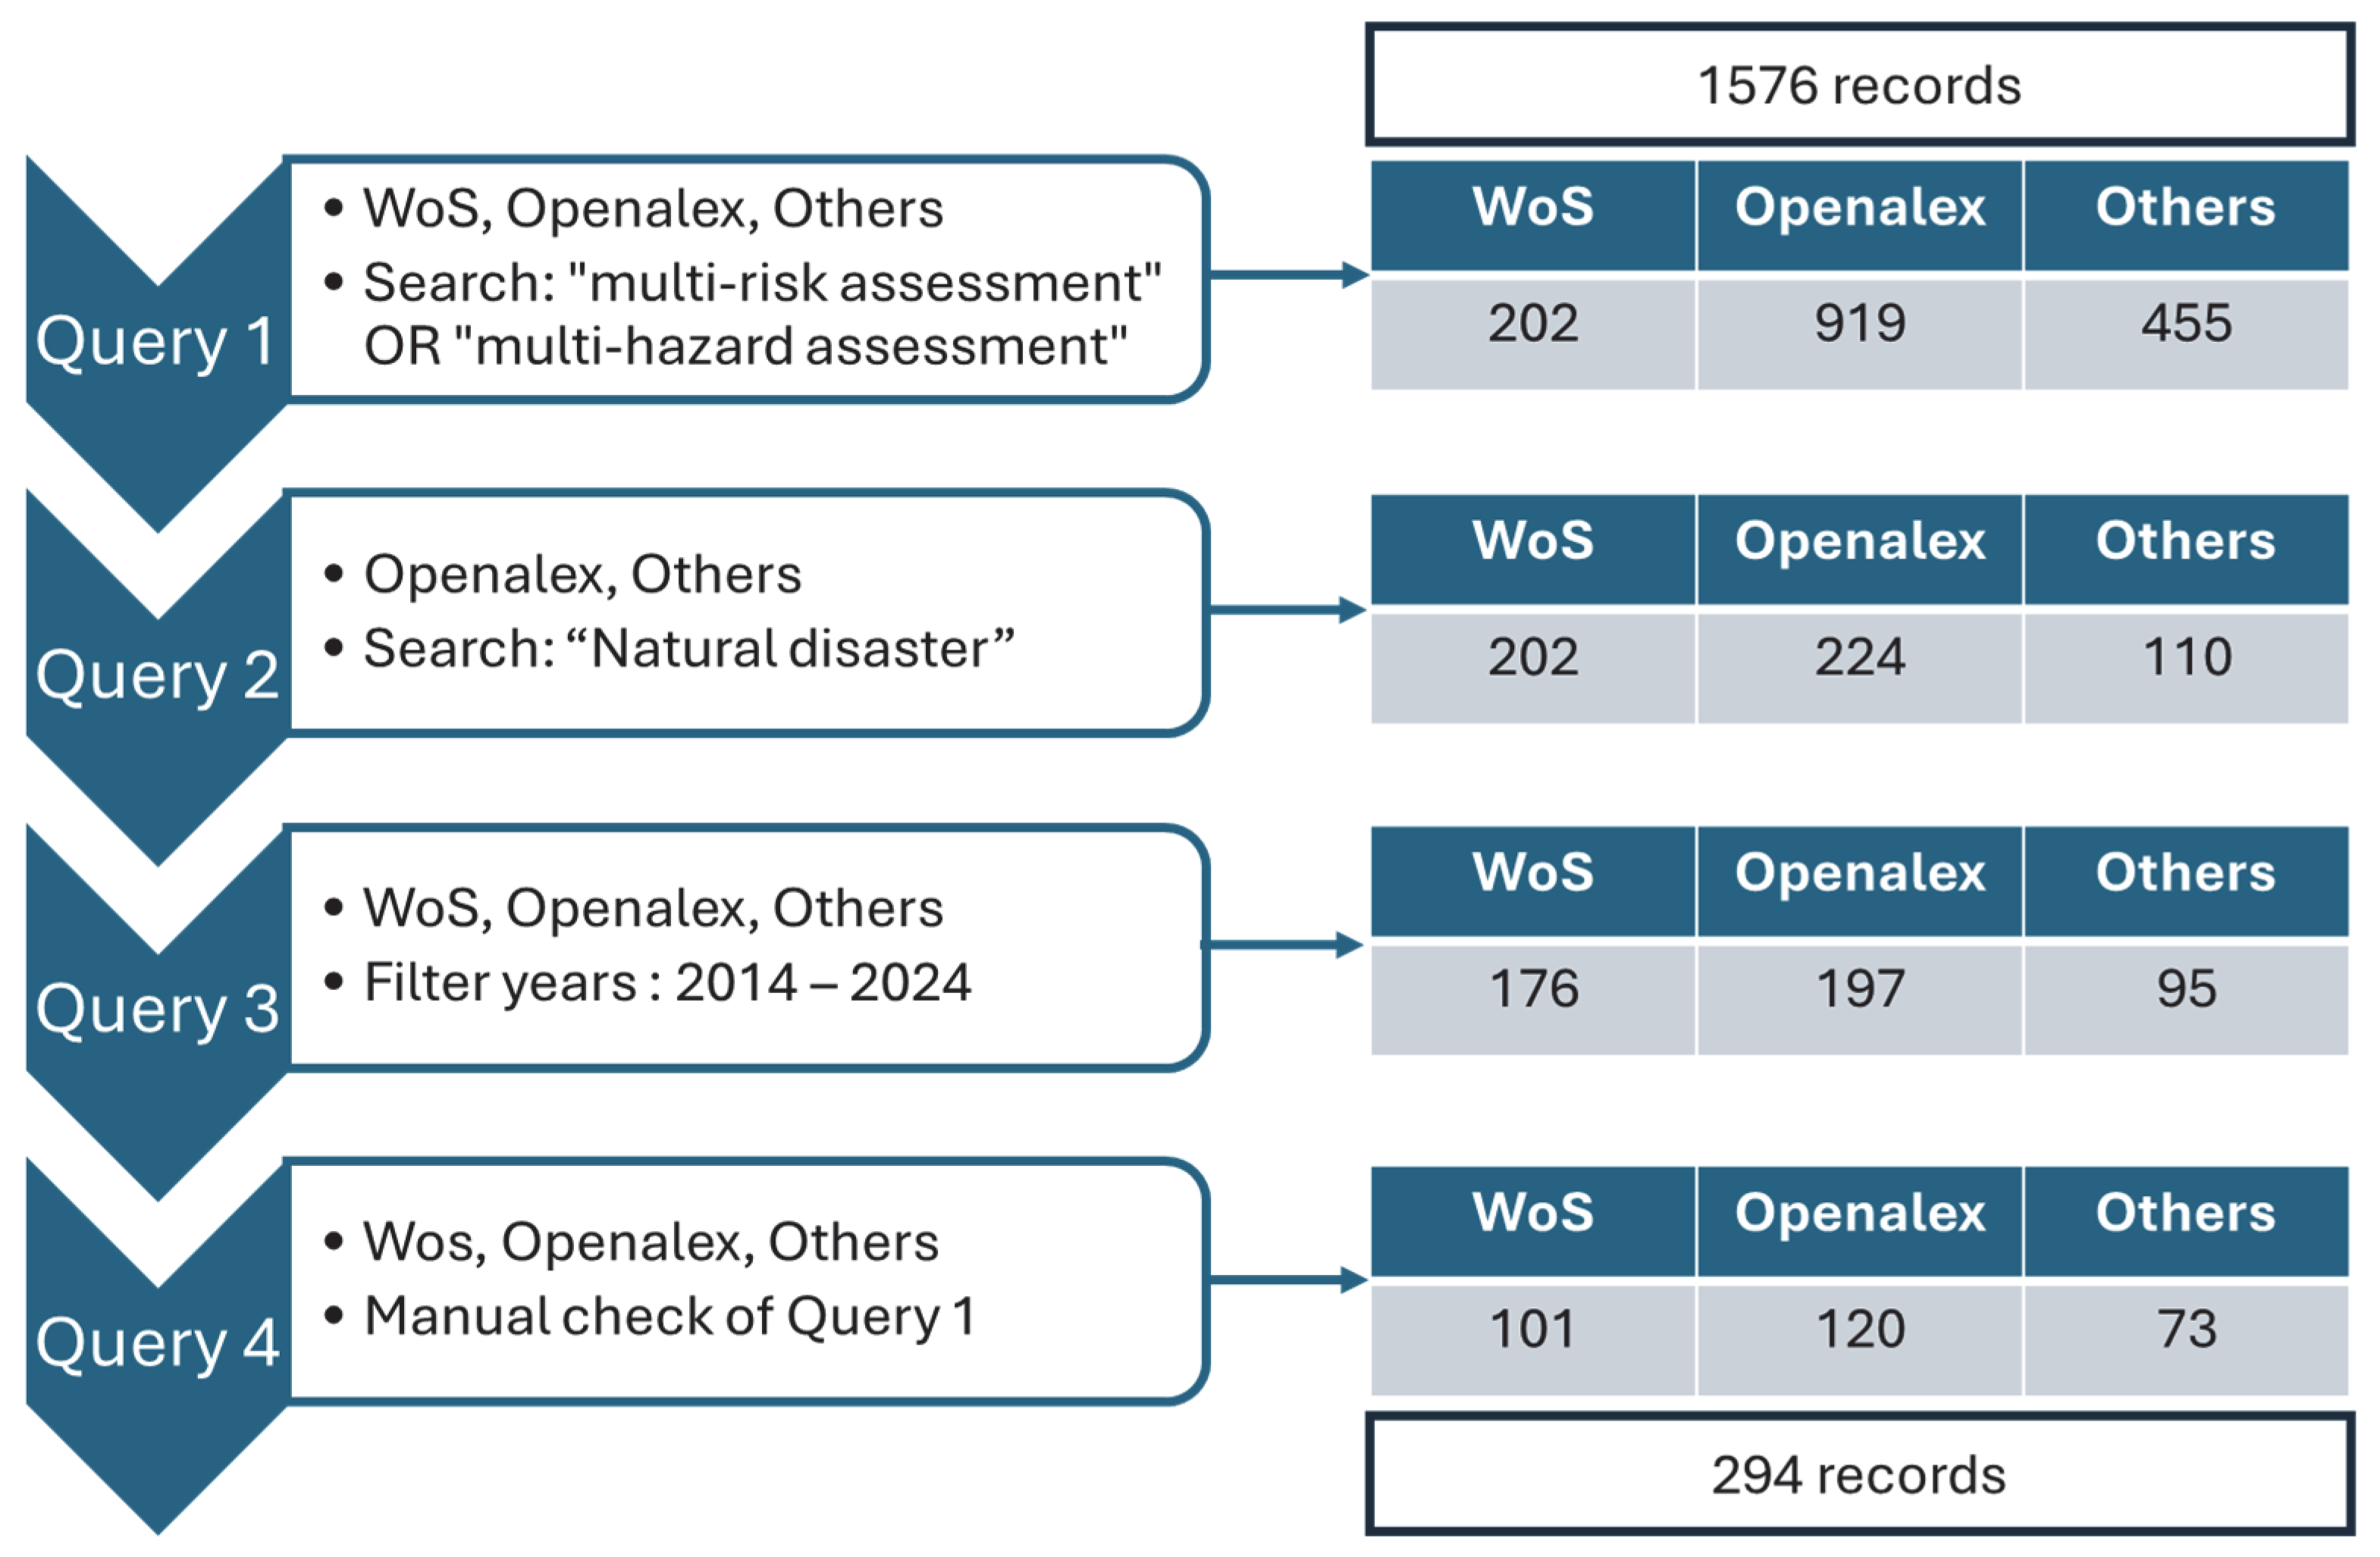The width and height of the screenshot is (2380, 1557).
Task: Click Manual check of Query 1 text
Action: click(669, 1317)
